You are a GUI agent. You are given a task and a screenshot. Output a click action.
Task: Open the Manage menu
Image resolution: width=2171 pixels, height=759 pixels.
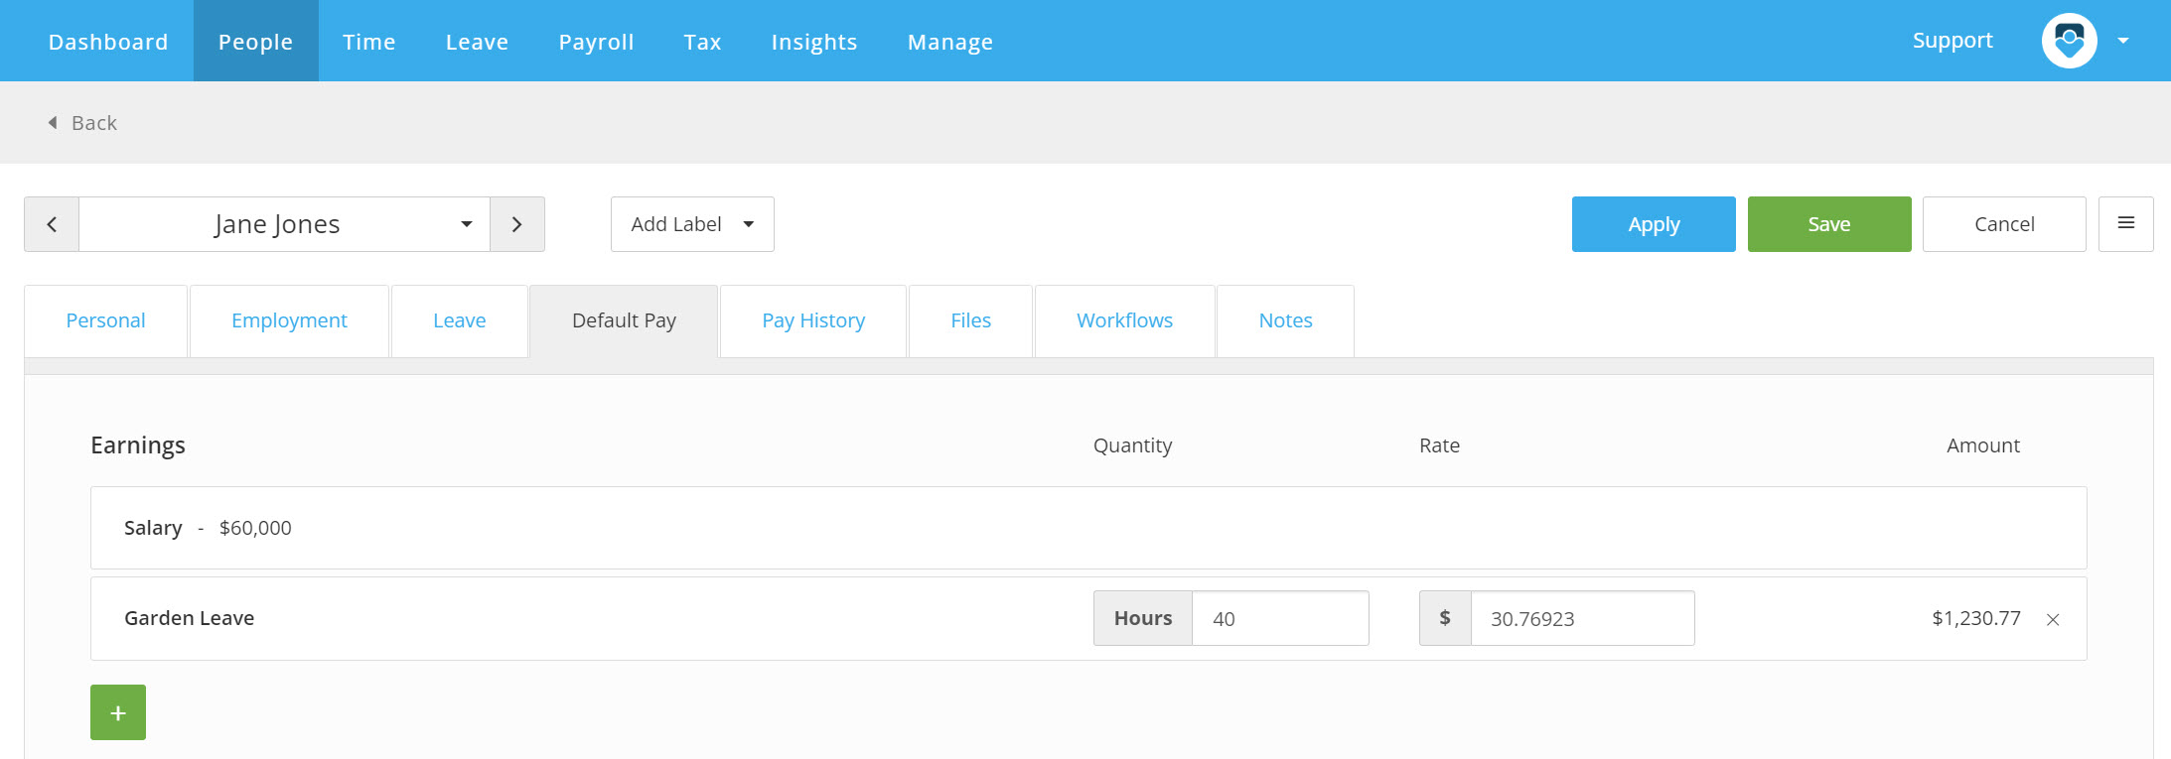[x=950, y=42]
